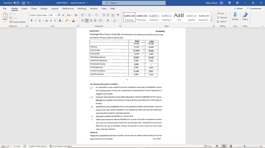Switch to Focus mode
The width and height of the screenshot is (265, 148).
208,146
